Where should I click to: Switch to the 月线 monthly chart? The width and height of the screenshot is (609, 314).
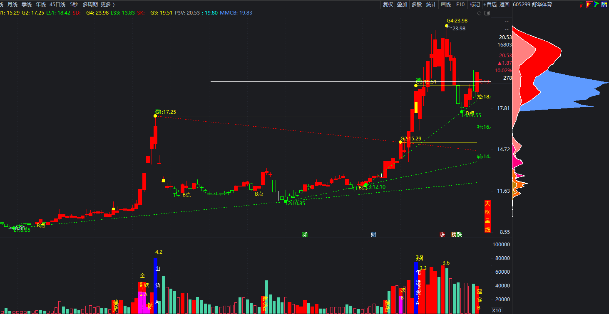coord(12,5)
